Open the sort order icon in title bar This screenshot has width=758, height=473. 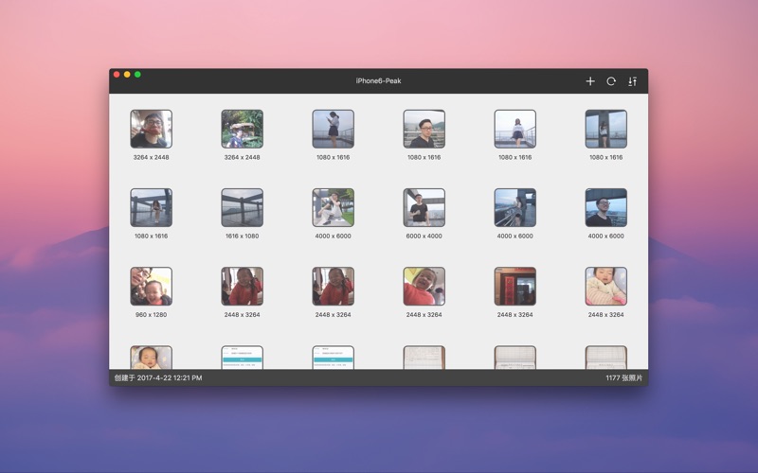(632, 81)
